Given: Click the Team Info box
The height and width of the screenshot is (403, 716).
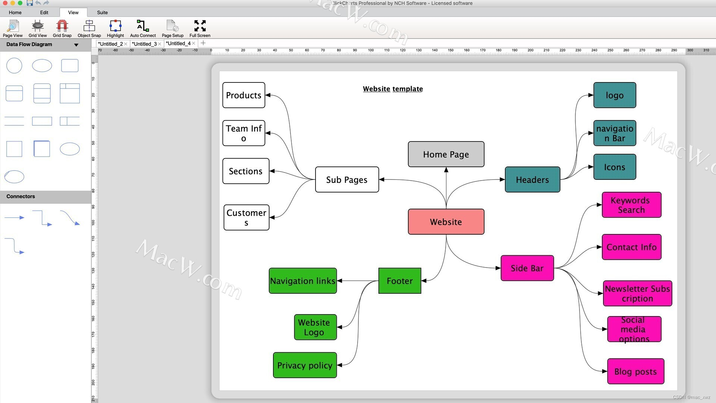Looking at the screenshot, I should [244, 133].
